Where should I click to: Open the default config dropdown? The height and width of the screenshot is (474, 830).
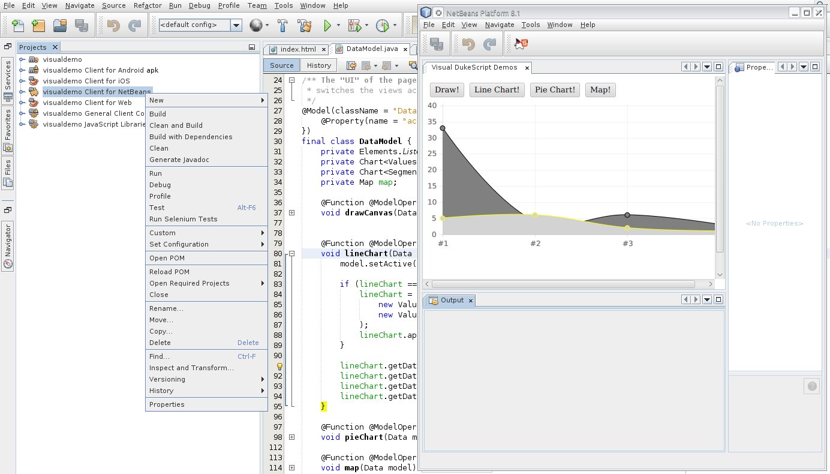click(x=236, y=25)
